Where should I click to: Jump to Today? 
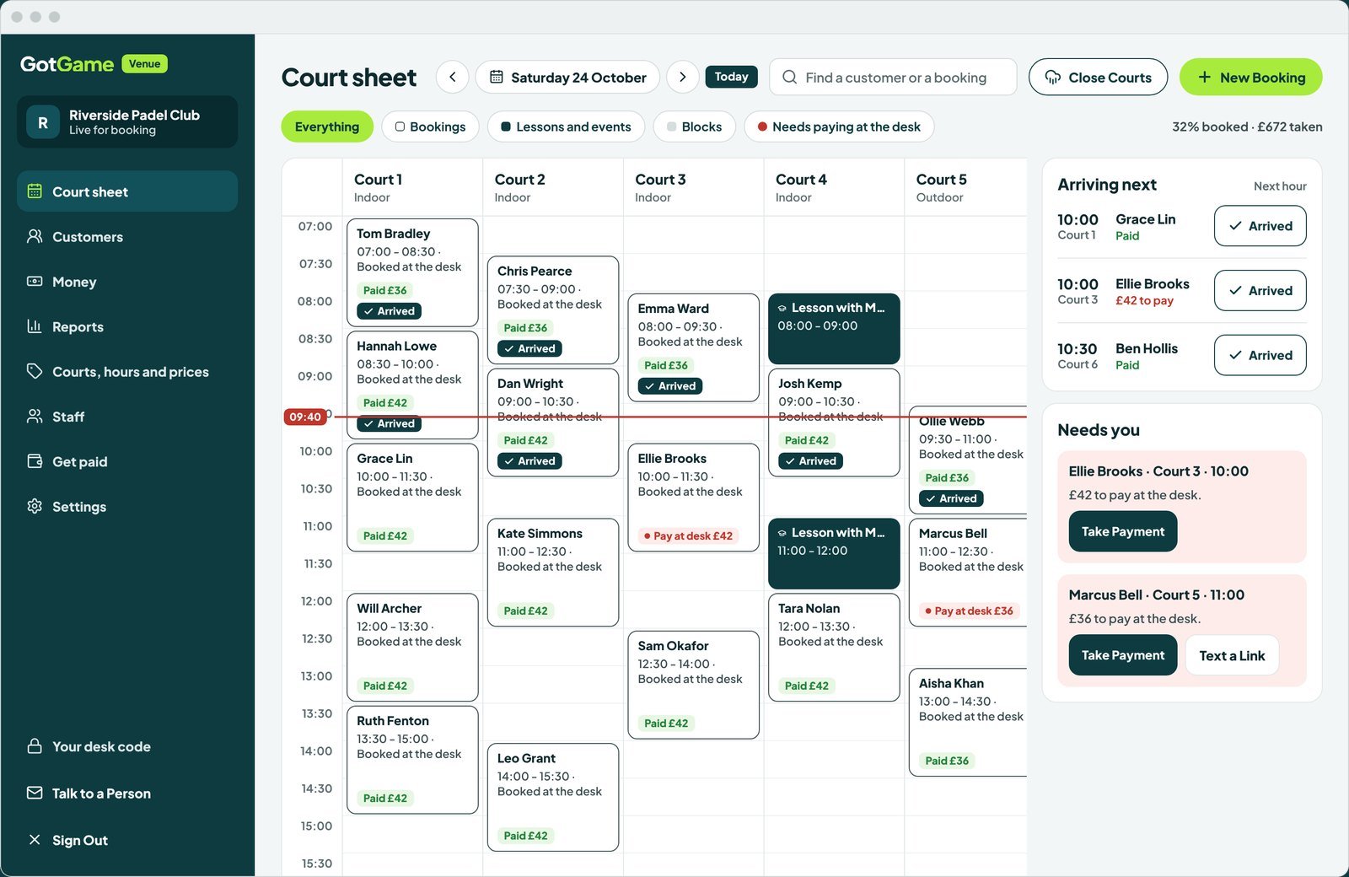[x=731, y=77]
